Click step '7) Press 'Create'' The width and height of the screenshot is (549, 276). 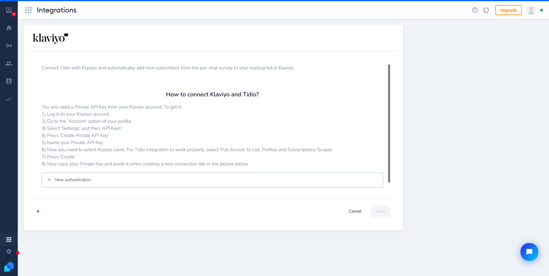(58, 157)
